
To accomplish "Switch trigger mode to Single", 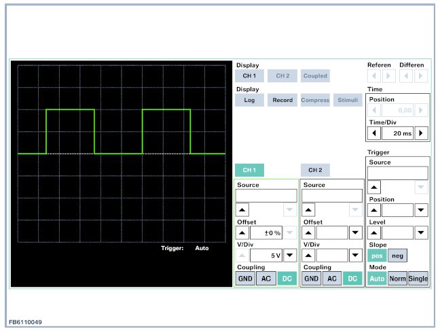I will click(x=418, y=279).
